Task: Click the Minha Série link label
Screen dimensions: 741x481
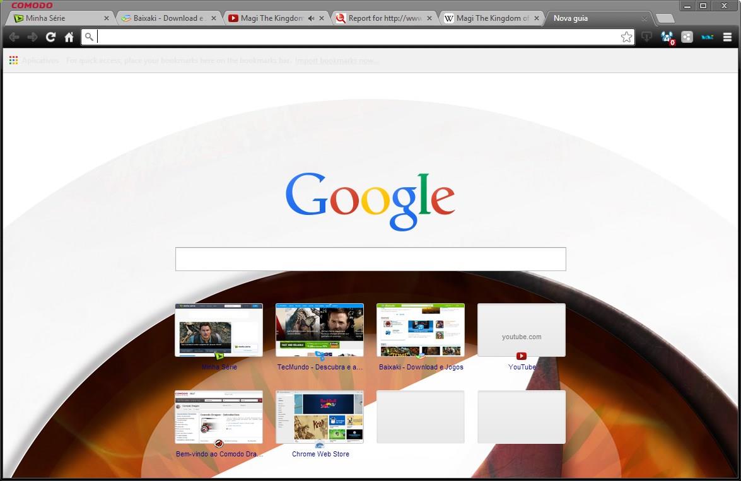Action: click(x=219, y=367)
